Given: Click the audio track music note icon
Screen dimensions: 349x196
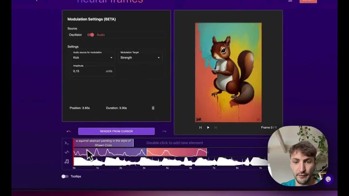Looking at the screenshot, I should 67,161.
